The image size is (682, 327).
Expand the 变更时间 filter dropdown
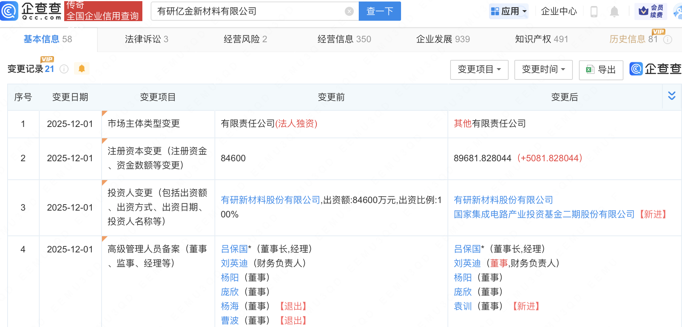pyautogui.click(x=543, y=70)
